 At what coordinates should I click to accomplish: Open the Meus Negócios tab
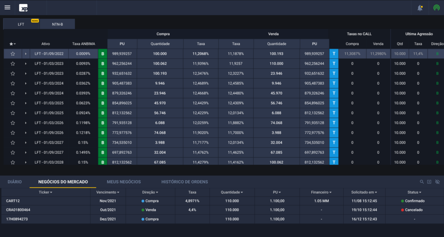(124, 182)
